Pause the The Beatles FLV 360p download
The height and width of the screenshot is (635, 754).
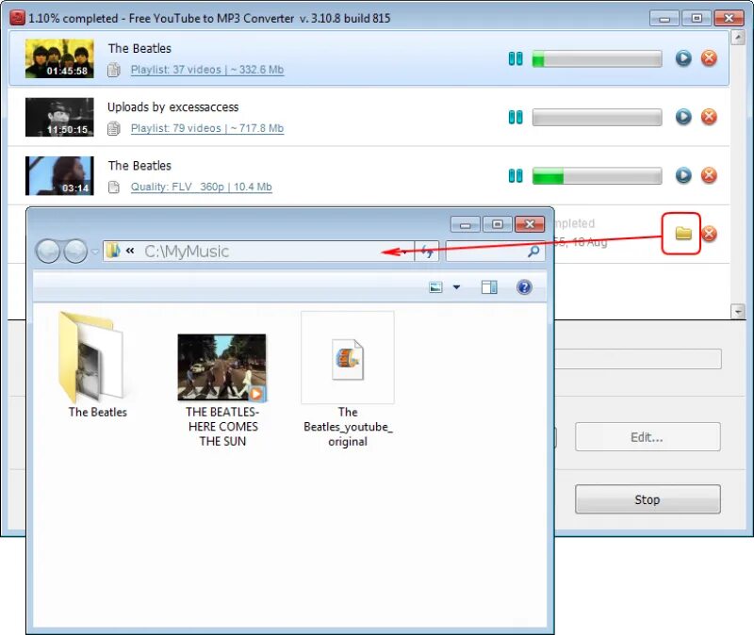click(516, 176)
